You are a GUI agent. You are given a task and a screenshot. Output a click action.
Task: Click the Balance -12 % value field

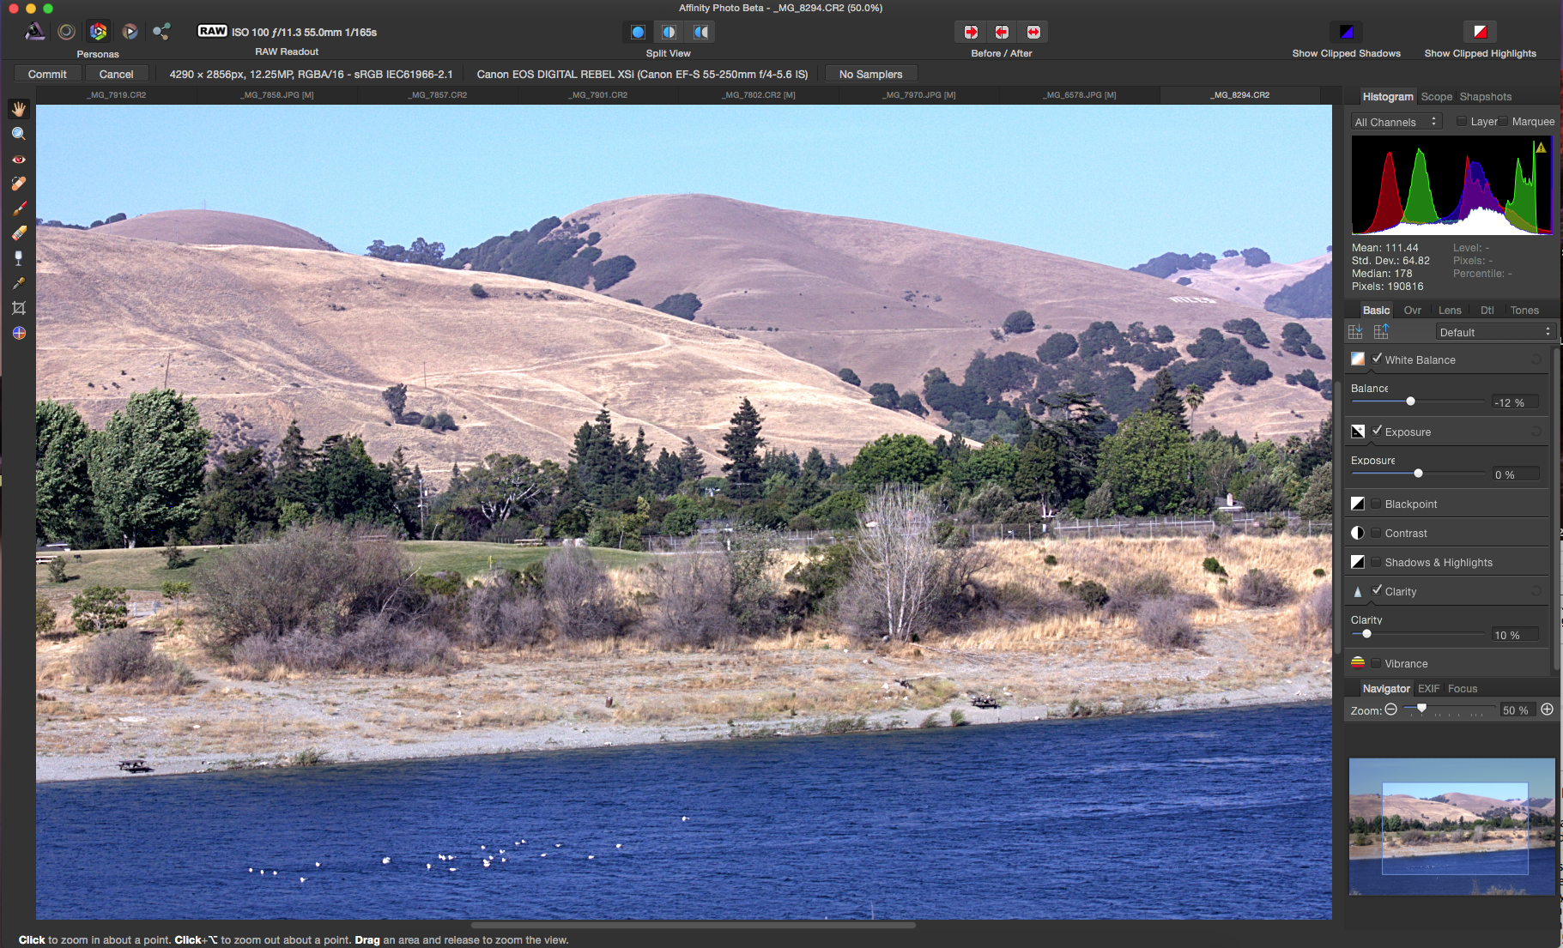[1515, 402]
